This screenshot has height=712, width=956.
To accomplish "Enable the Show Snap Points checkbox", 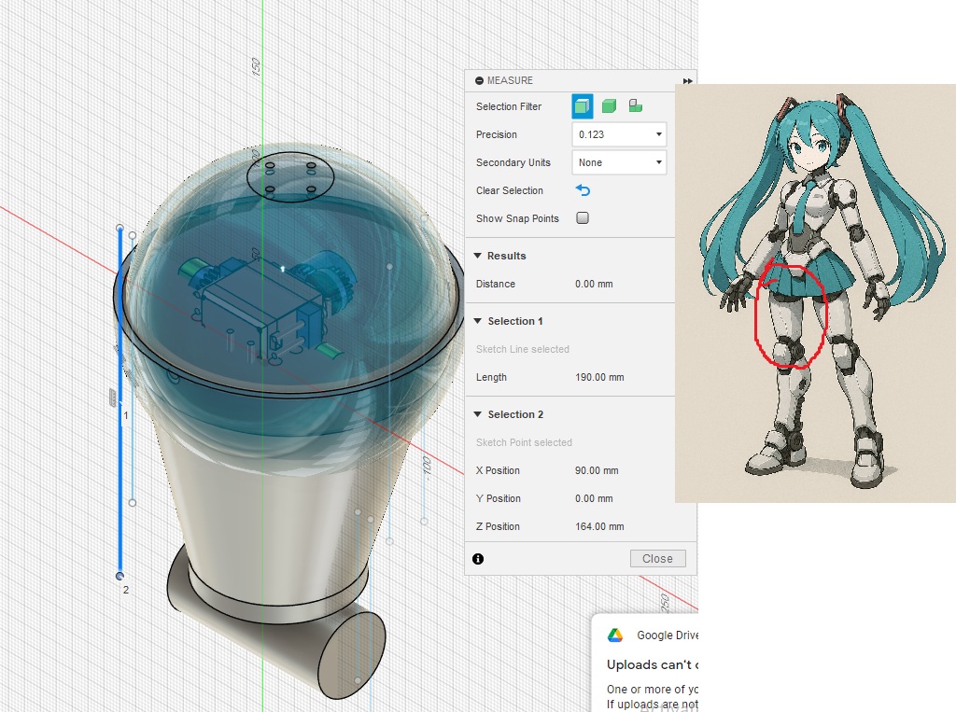I will coord(583,218).
